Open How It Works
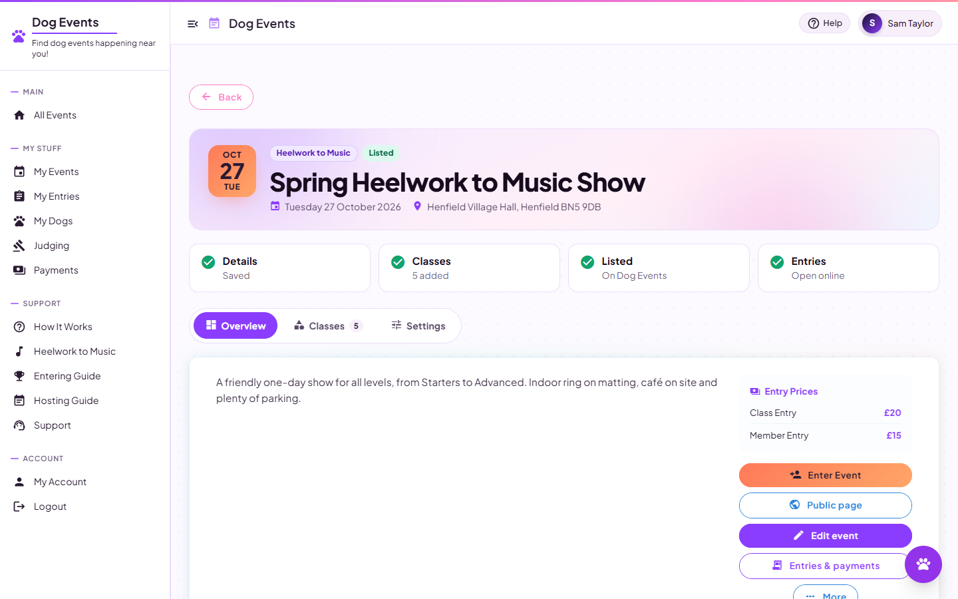The width and height of the screenshot is (958, 599). (x=84, y=327)
